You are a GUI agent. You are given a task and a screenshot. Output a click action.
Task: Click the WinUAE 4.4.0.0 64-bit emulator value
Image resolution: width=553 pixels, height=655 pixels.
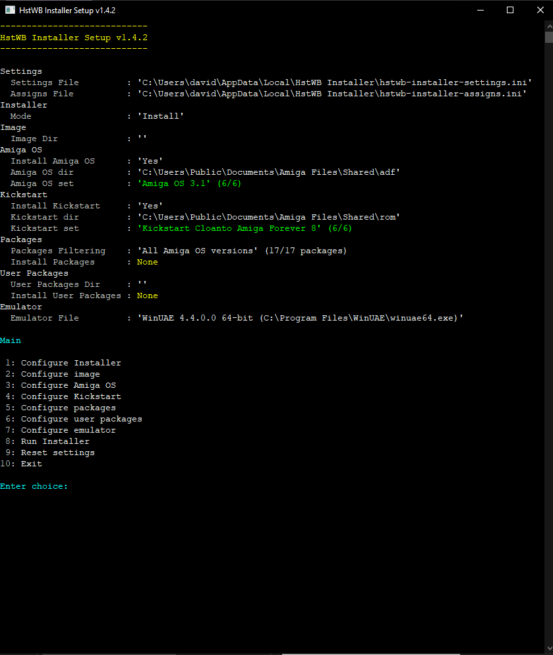[x=301, y=319]
